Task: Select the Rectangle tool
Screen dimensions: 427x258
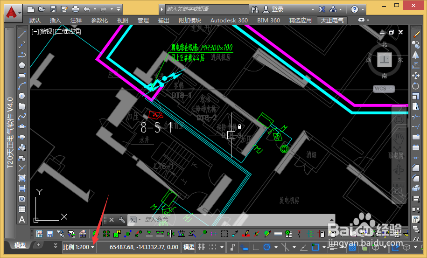Action: (22, 76)
